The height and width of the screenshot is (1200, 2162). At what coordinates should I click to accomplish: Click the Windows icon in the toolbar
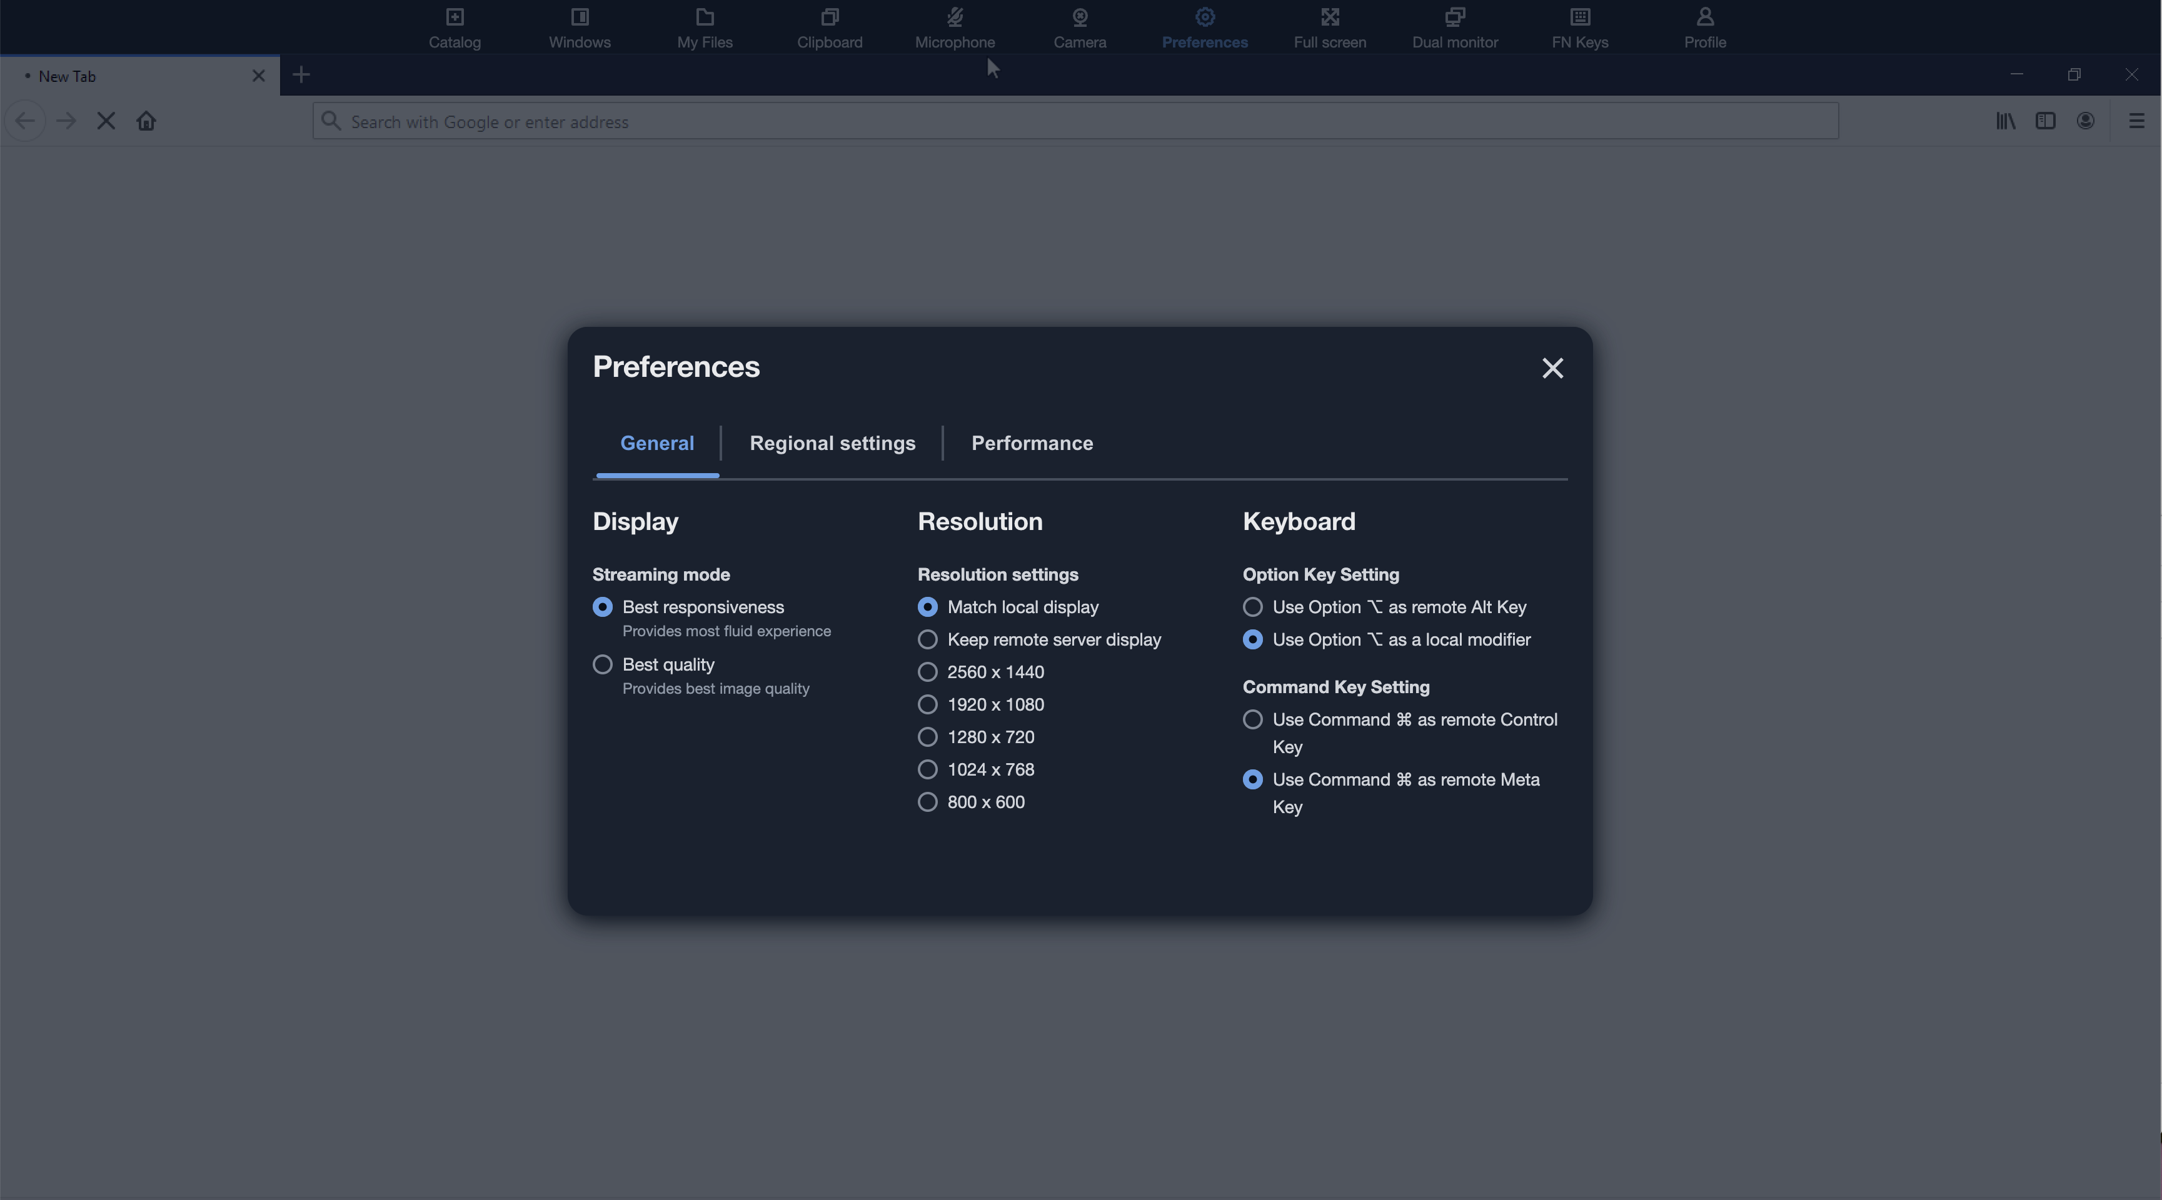(x=579, y=27)
